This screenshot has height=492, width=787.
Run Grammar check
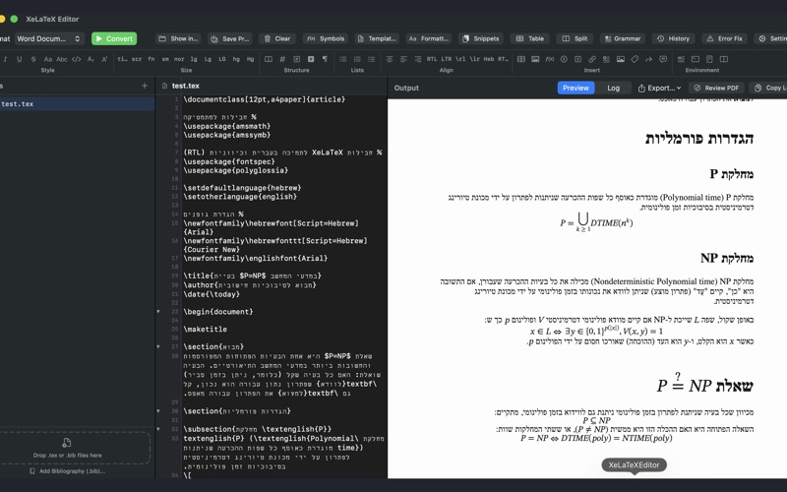(622, 38)
